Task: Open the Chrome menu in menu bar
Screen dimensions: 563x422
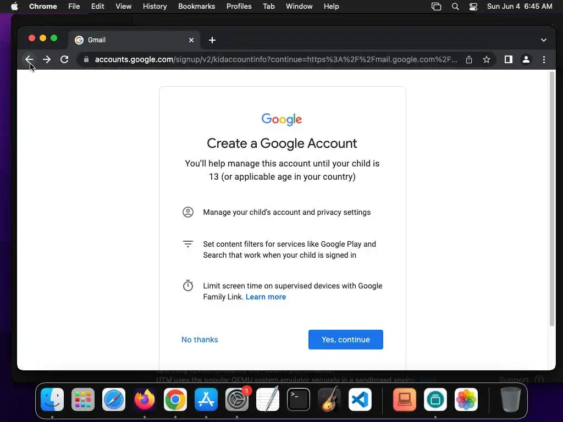Action: (x=43, y=7)
